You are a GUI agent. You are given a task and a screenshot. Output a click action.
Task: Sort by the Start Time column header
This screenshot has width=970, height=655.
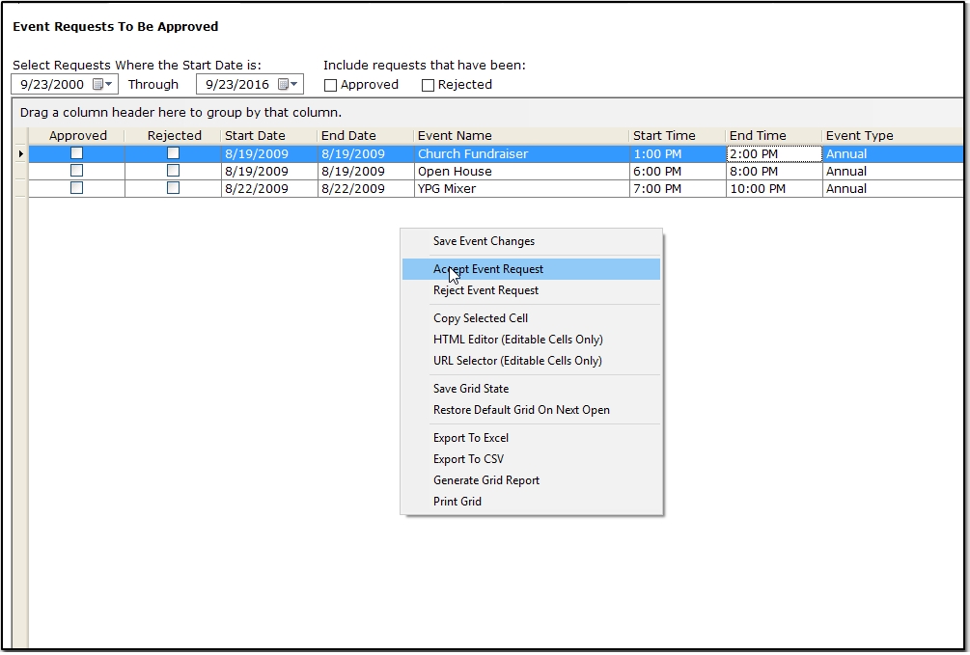click(678, 135)
